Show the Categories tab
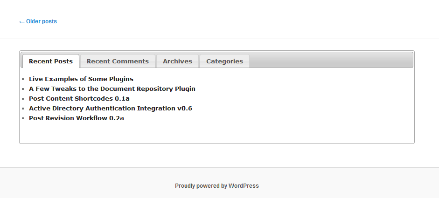 tap(224, 61)
